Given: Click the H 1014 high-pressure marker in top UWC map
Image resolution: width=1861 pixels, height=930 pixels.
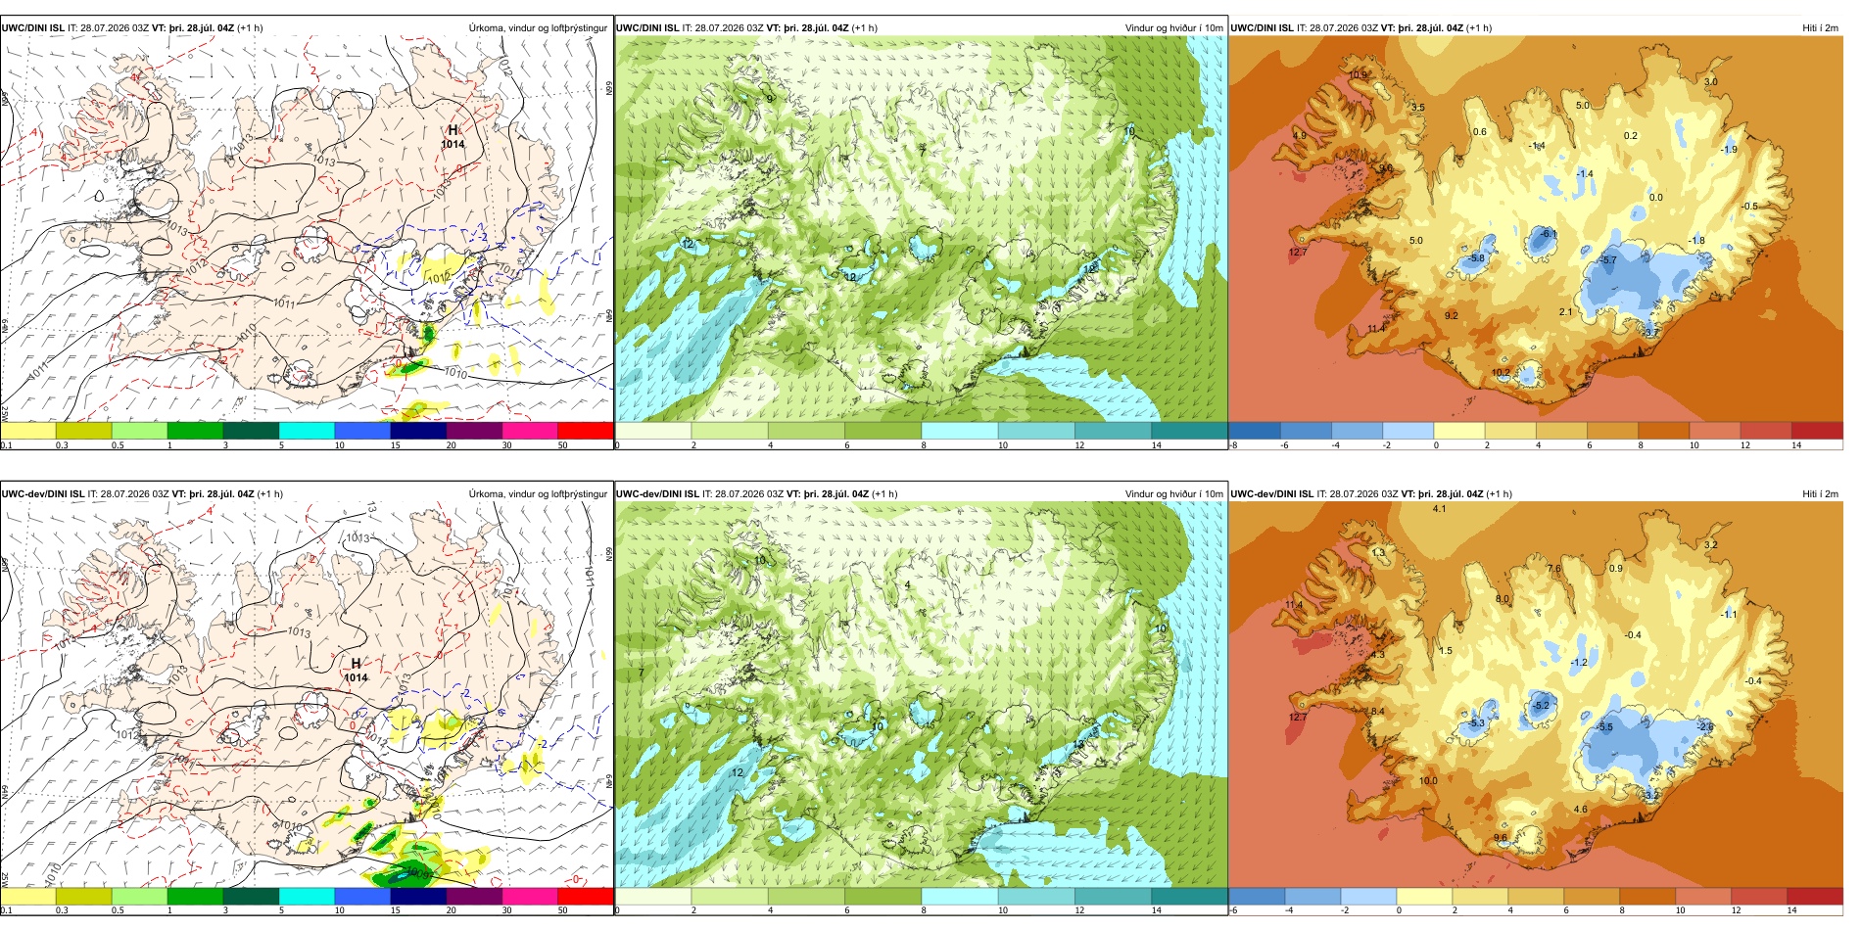Looking at the screenshot, I should point(453,137).
